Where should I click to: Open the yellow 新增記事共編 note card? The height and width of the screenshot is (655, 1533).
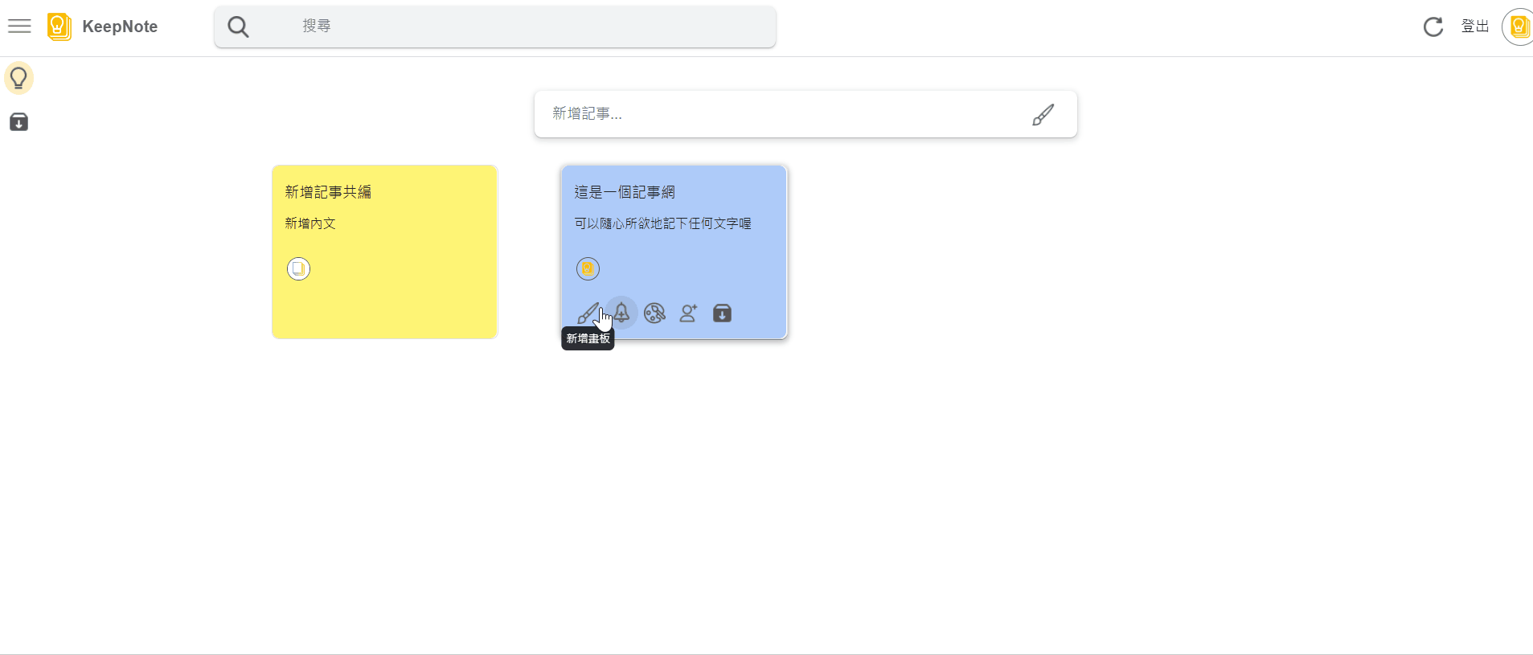click(385, 252)
